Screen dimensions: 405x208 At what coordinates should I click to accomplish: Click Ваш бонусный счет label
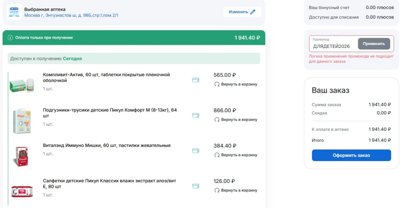point(329,7)
